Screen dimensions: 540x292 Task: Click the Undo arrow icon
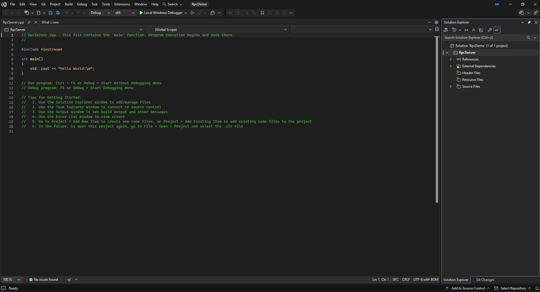point(67,13)
